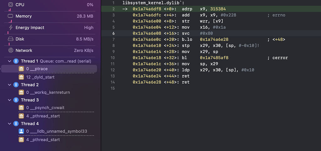Viewport: 321px width, 151px height.
Task: Click the user icon beside ___lldb_unnamed_symbol33
Action: [21, 131]
